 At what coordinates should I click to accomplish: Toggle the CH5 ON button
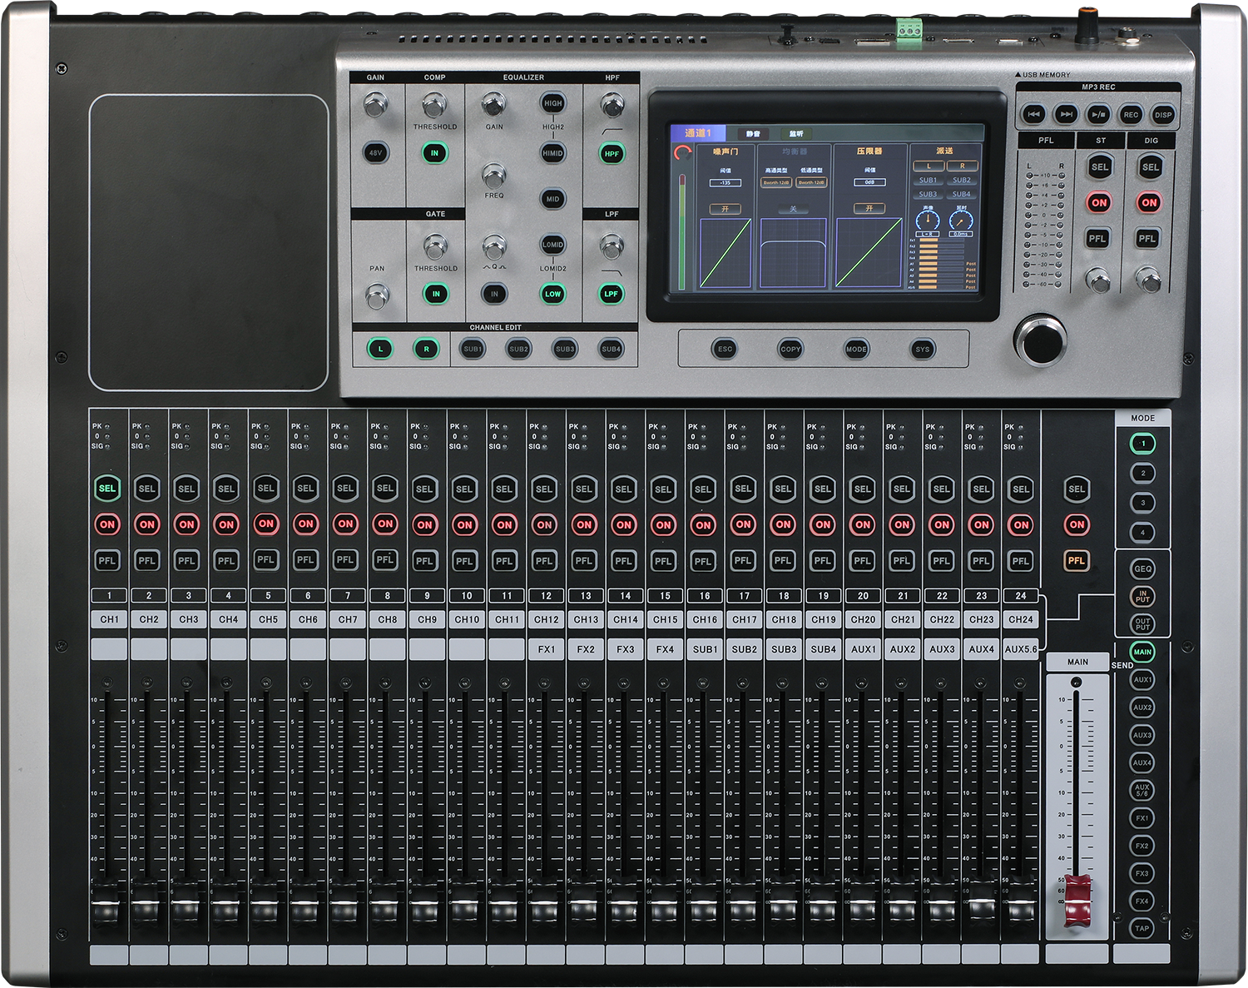[x=266, y=524]
